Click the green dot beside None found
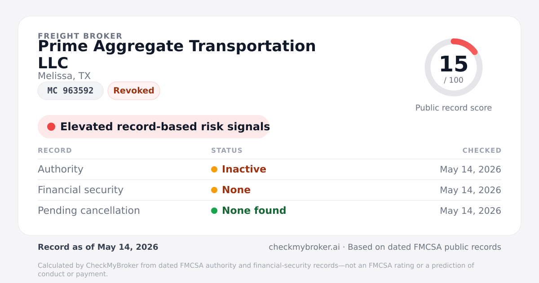 coord(214,211)
